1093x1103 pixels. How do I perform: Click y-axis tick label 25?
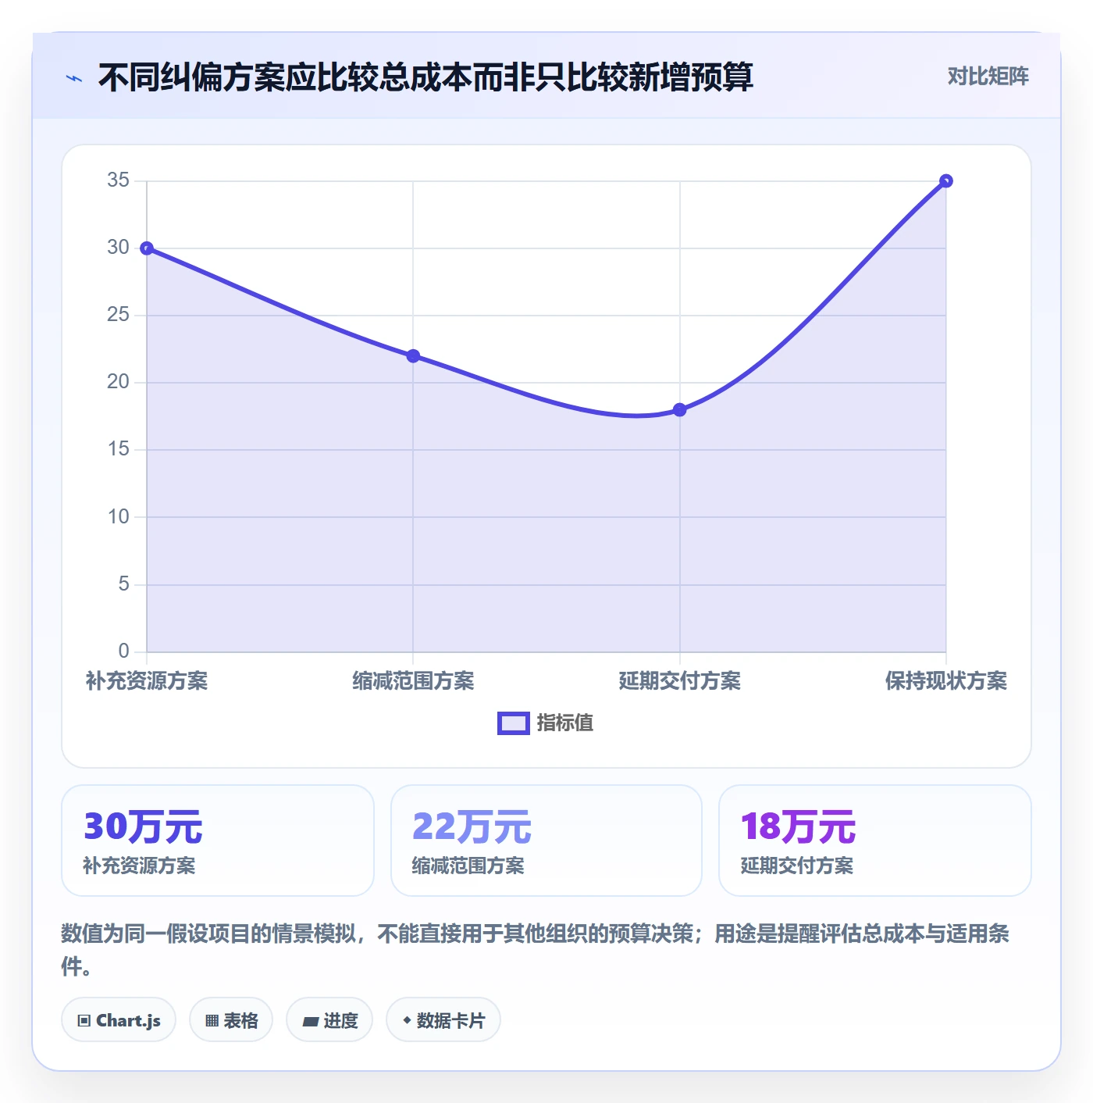click(119, 315)
